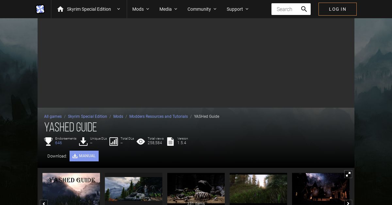392x205 pixels.
Task: Click the YASHED GUIDE page title
Action: pos(71,127)
